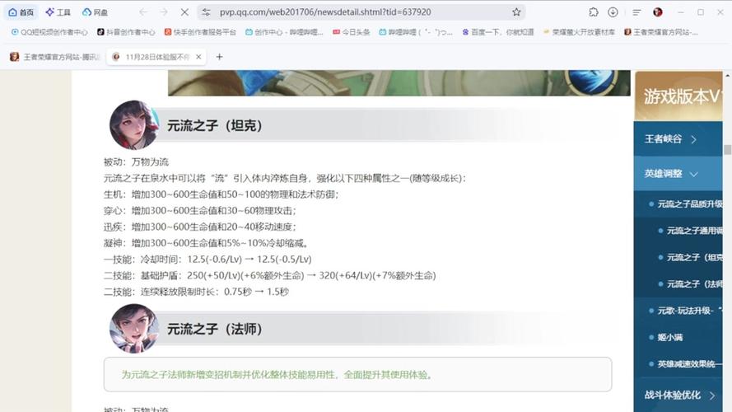Viewport: 732px width, 412px height.
Task: Click the 穿心 attribute line
Action: pos(200,211)
